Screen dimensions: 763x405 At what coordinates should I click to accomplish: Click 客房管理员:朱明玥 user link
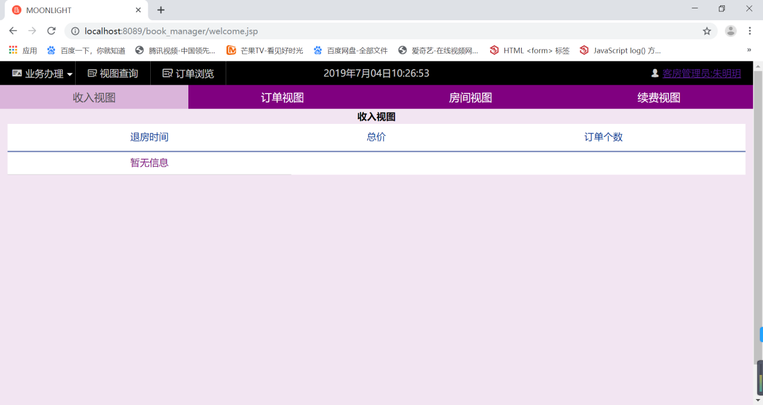click(702, 74)
